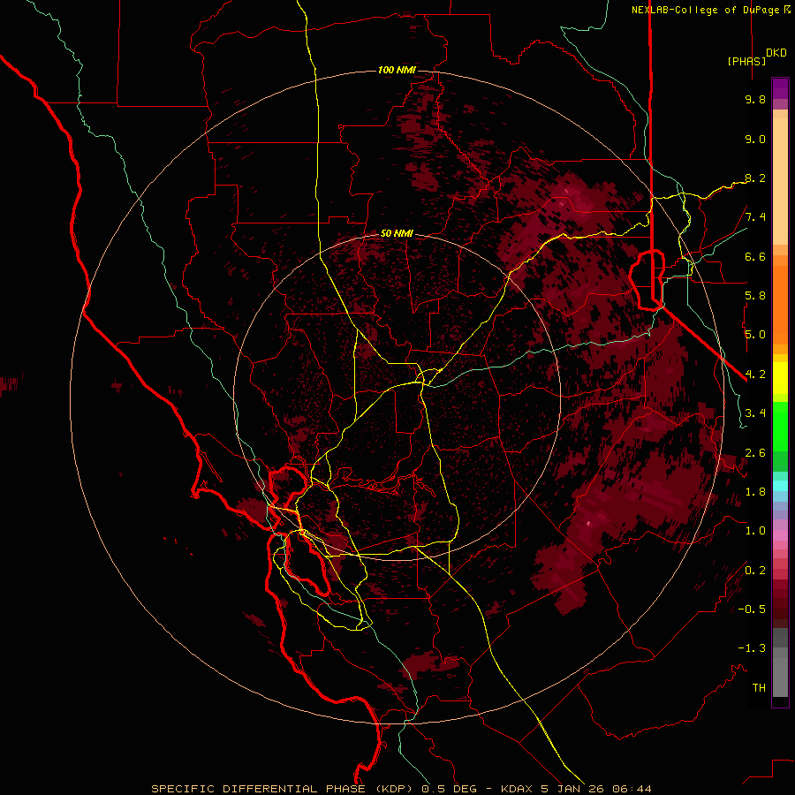This screenshot has width=795, height=795.
Task: Pick the purple band atop the color scale
Action: (x=780, y=88)
